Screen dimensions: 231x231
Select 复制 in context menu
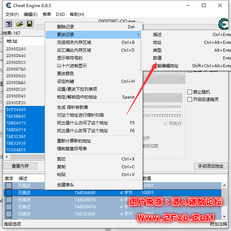94,167
